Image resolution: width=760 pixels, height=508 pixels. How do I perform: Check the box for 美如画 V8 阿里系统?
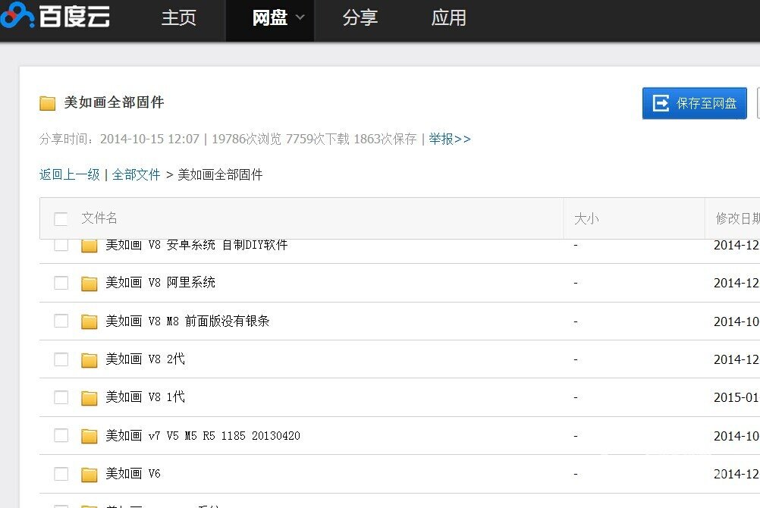tap(61, 283)
